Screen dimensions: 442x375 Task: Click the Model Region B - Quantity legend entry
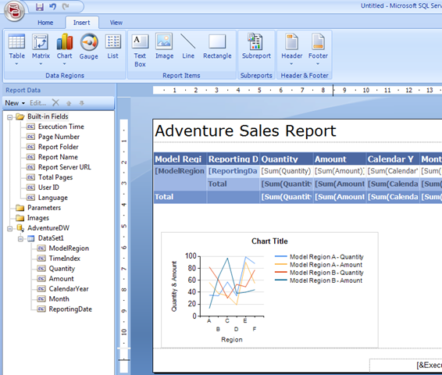pos(319,273)
